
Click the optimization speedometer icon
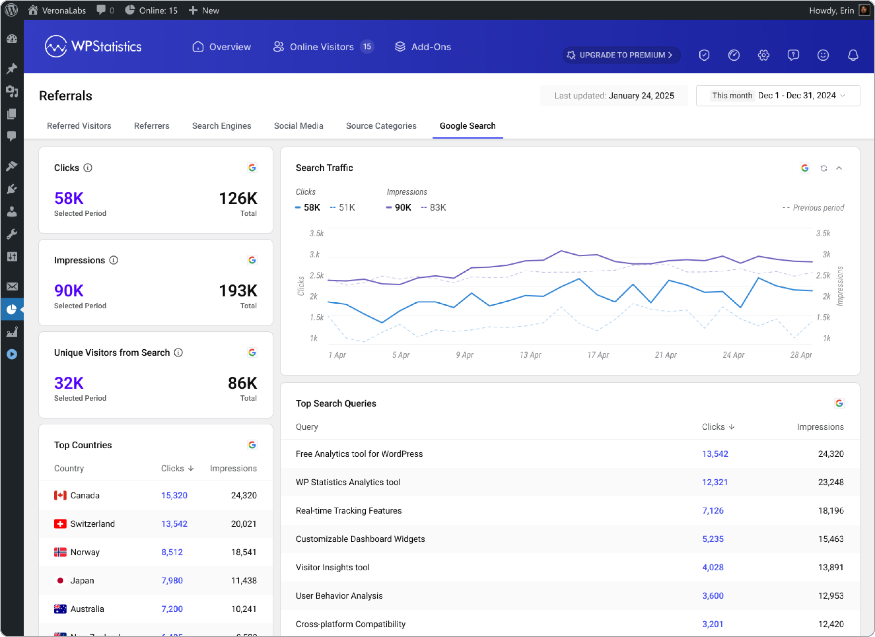click(733, 55)
